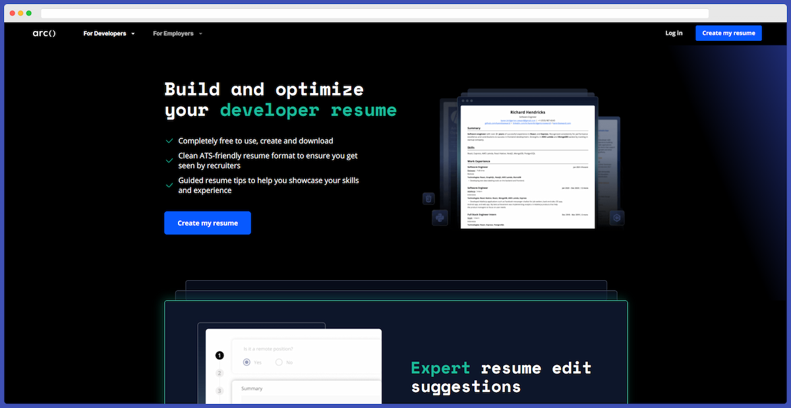791x408 pixels.
Task: Click the navbar Create my resume button
Action: click(728, 32)
